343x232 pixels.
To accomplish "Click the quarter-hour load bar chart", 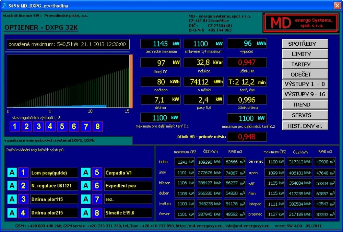I will (68, 81).
